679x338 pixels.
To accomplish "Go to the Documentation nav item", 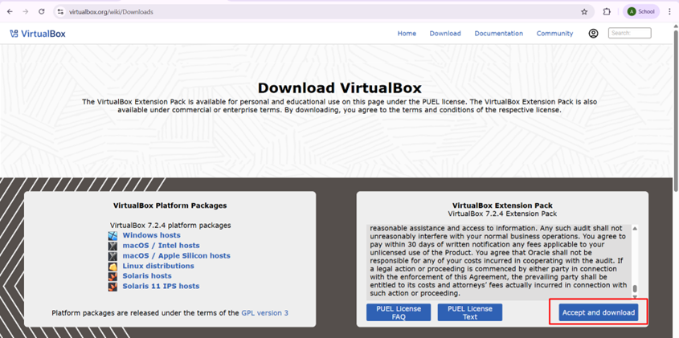I will pyautogui.click(x=498, y=34).
